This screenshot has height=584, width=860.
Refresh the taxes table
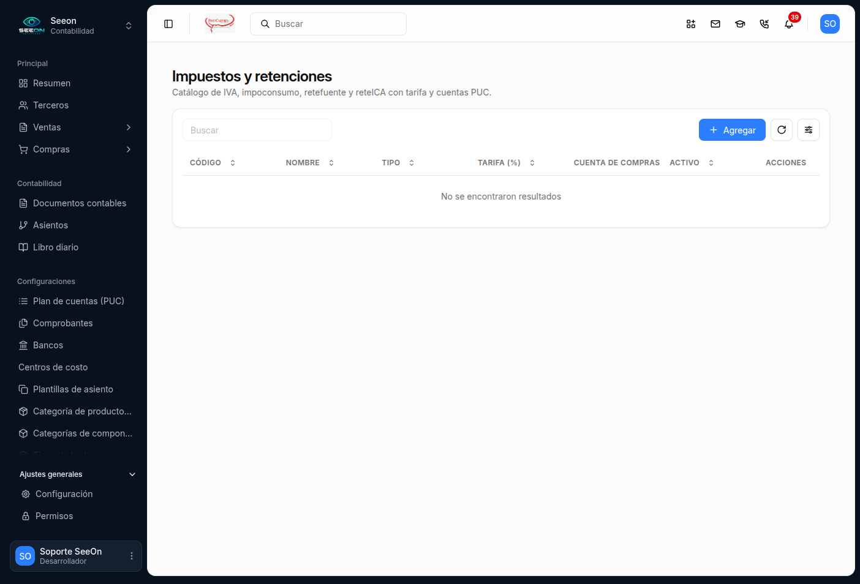pyautogui.click(x=782, y=130)
